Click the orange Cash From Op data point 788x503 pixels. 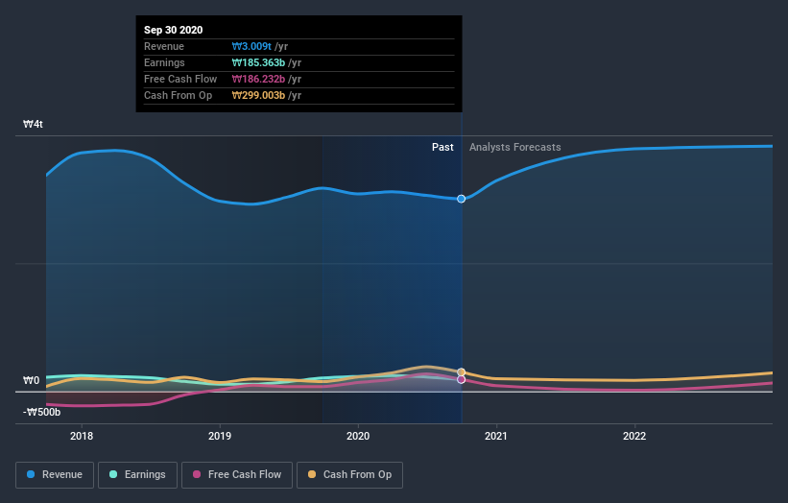(461, 372)
